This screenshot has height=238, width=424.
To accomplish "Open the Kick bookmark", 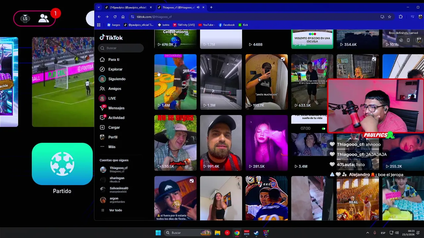I will pyautogui.click(x=243, y=25).
